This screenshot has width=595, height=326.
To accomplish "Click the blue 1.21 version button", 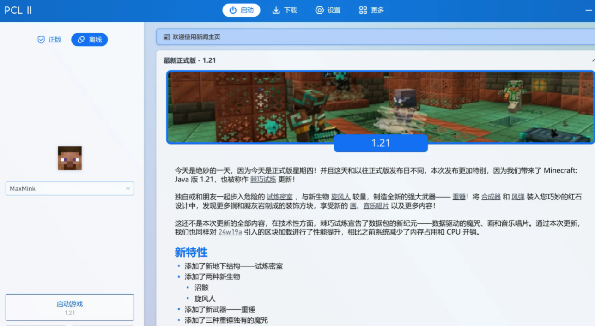I will 381,143.
